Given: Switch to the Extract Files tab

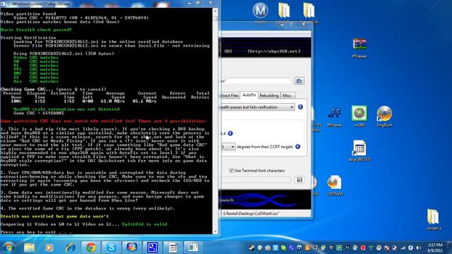Looking at the screenshot, I should (x=230, y=95).
